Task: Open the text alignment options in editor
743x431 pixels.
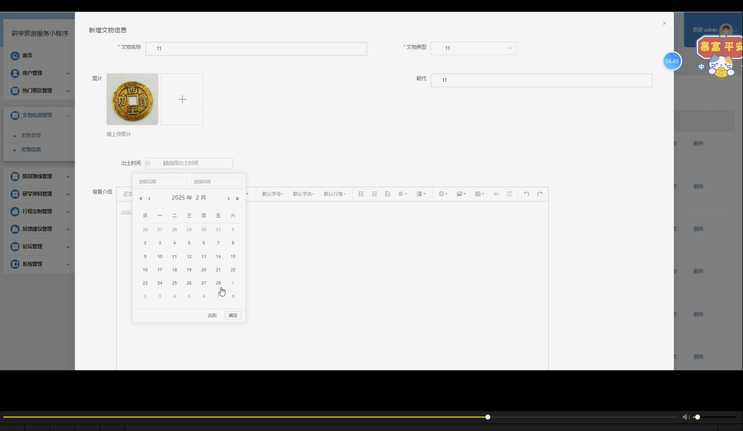Action: click(403, 194)
